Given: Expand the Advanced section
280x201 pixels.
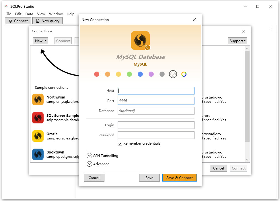Looking at the screenshot, I should (89, 164).
